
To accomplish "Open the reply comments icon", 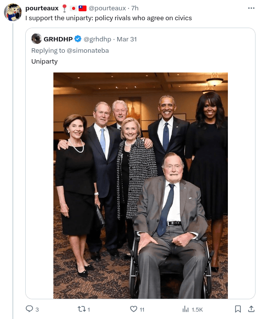I will click(29, 309).
